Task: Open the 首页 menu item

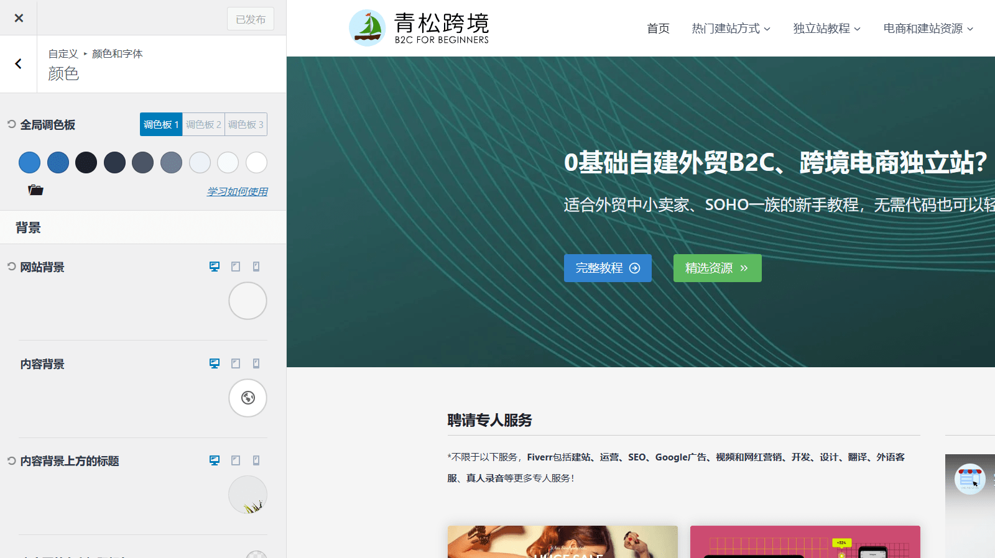Action: point(658,29)
